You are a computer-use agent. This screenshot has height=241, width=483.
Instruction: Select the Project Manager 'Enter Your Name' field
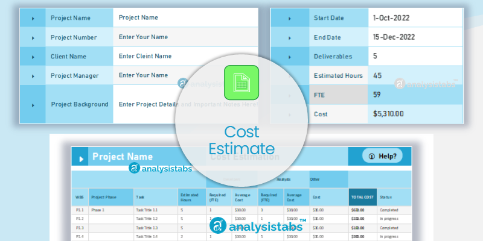tap(185, 75)
